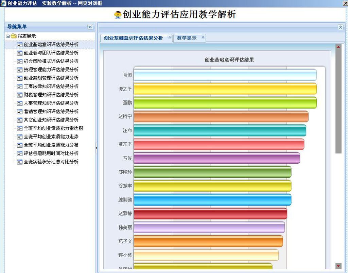The image size is (348, 273).
Task: Close the 创业基础意识评估结果分析 tab with its x icon
Action: point(169,37)
